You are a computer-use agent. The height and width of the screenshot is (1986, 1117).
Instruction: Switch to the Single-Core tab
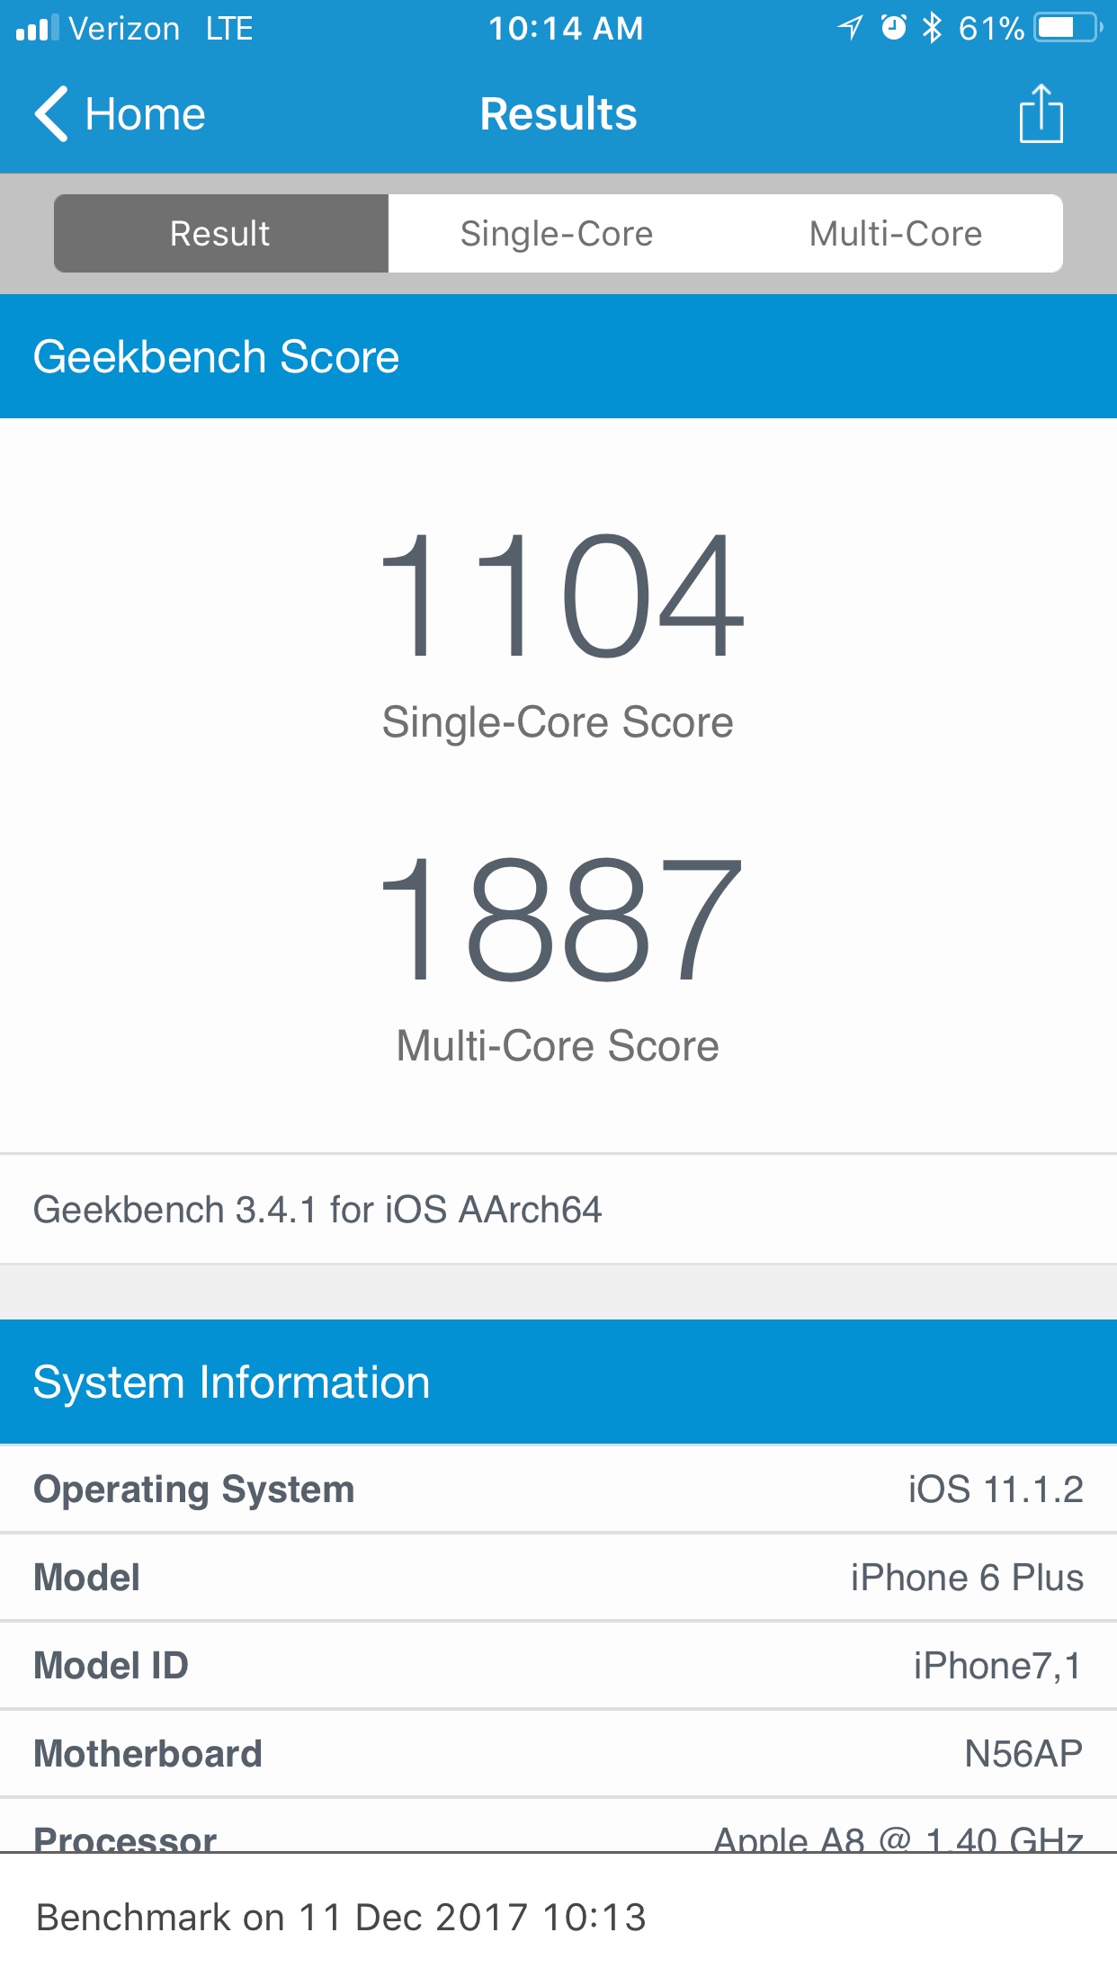point(557,234)
